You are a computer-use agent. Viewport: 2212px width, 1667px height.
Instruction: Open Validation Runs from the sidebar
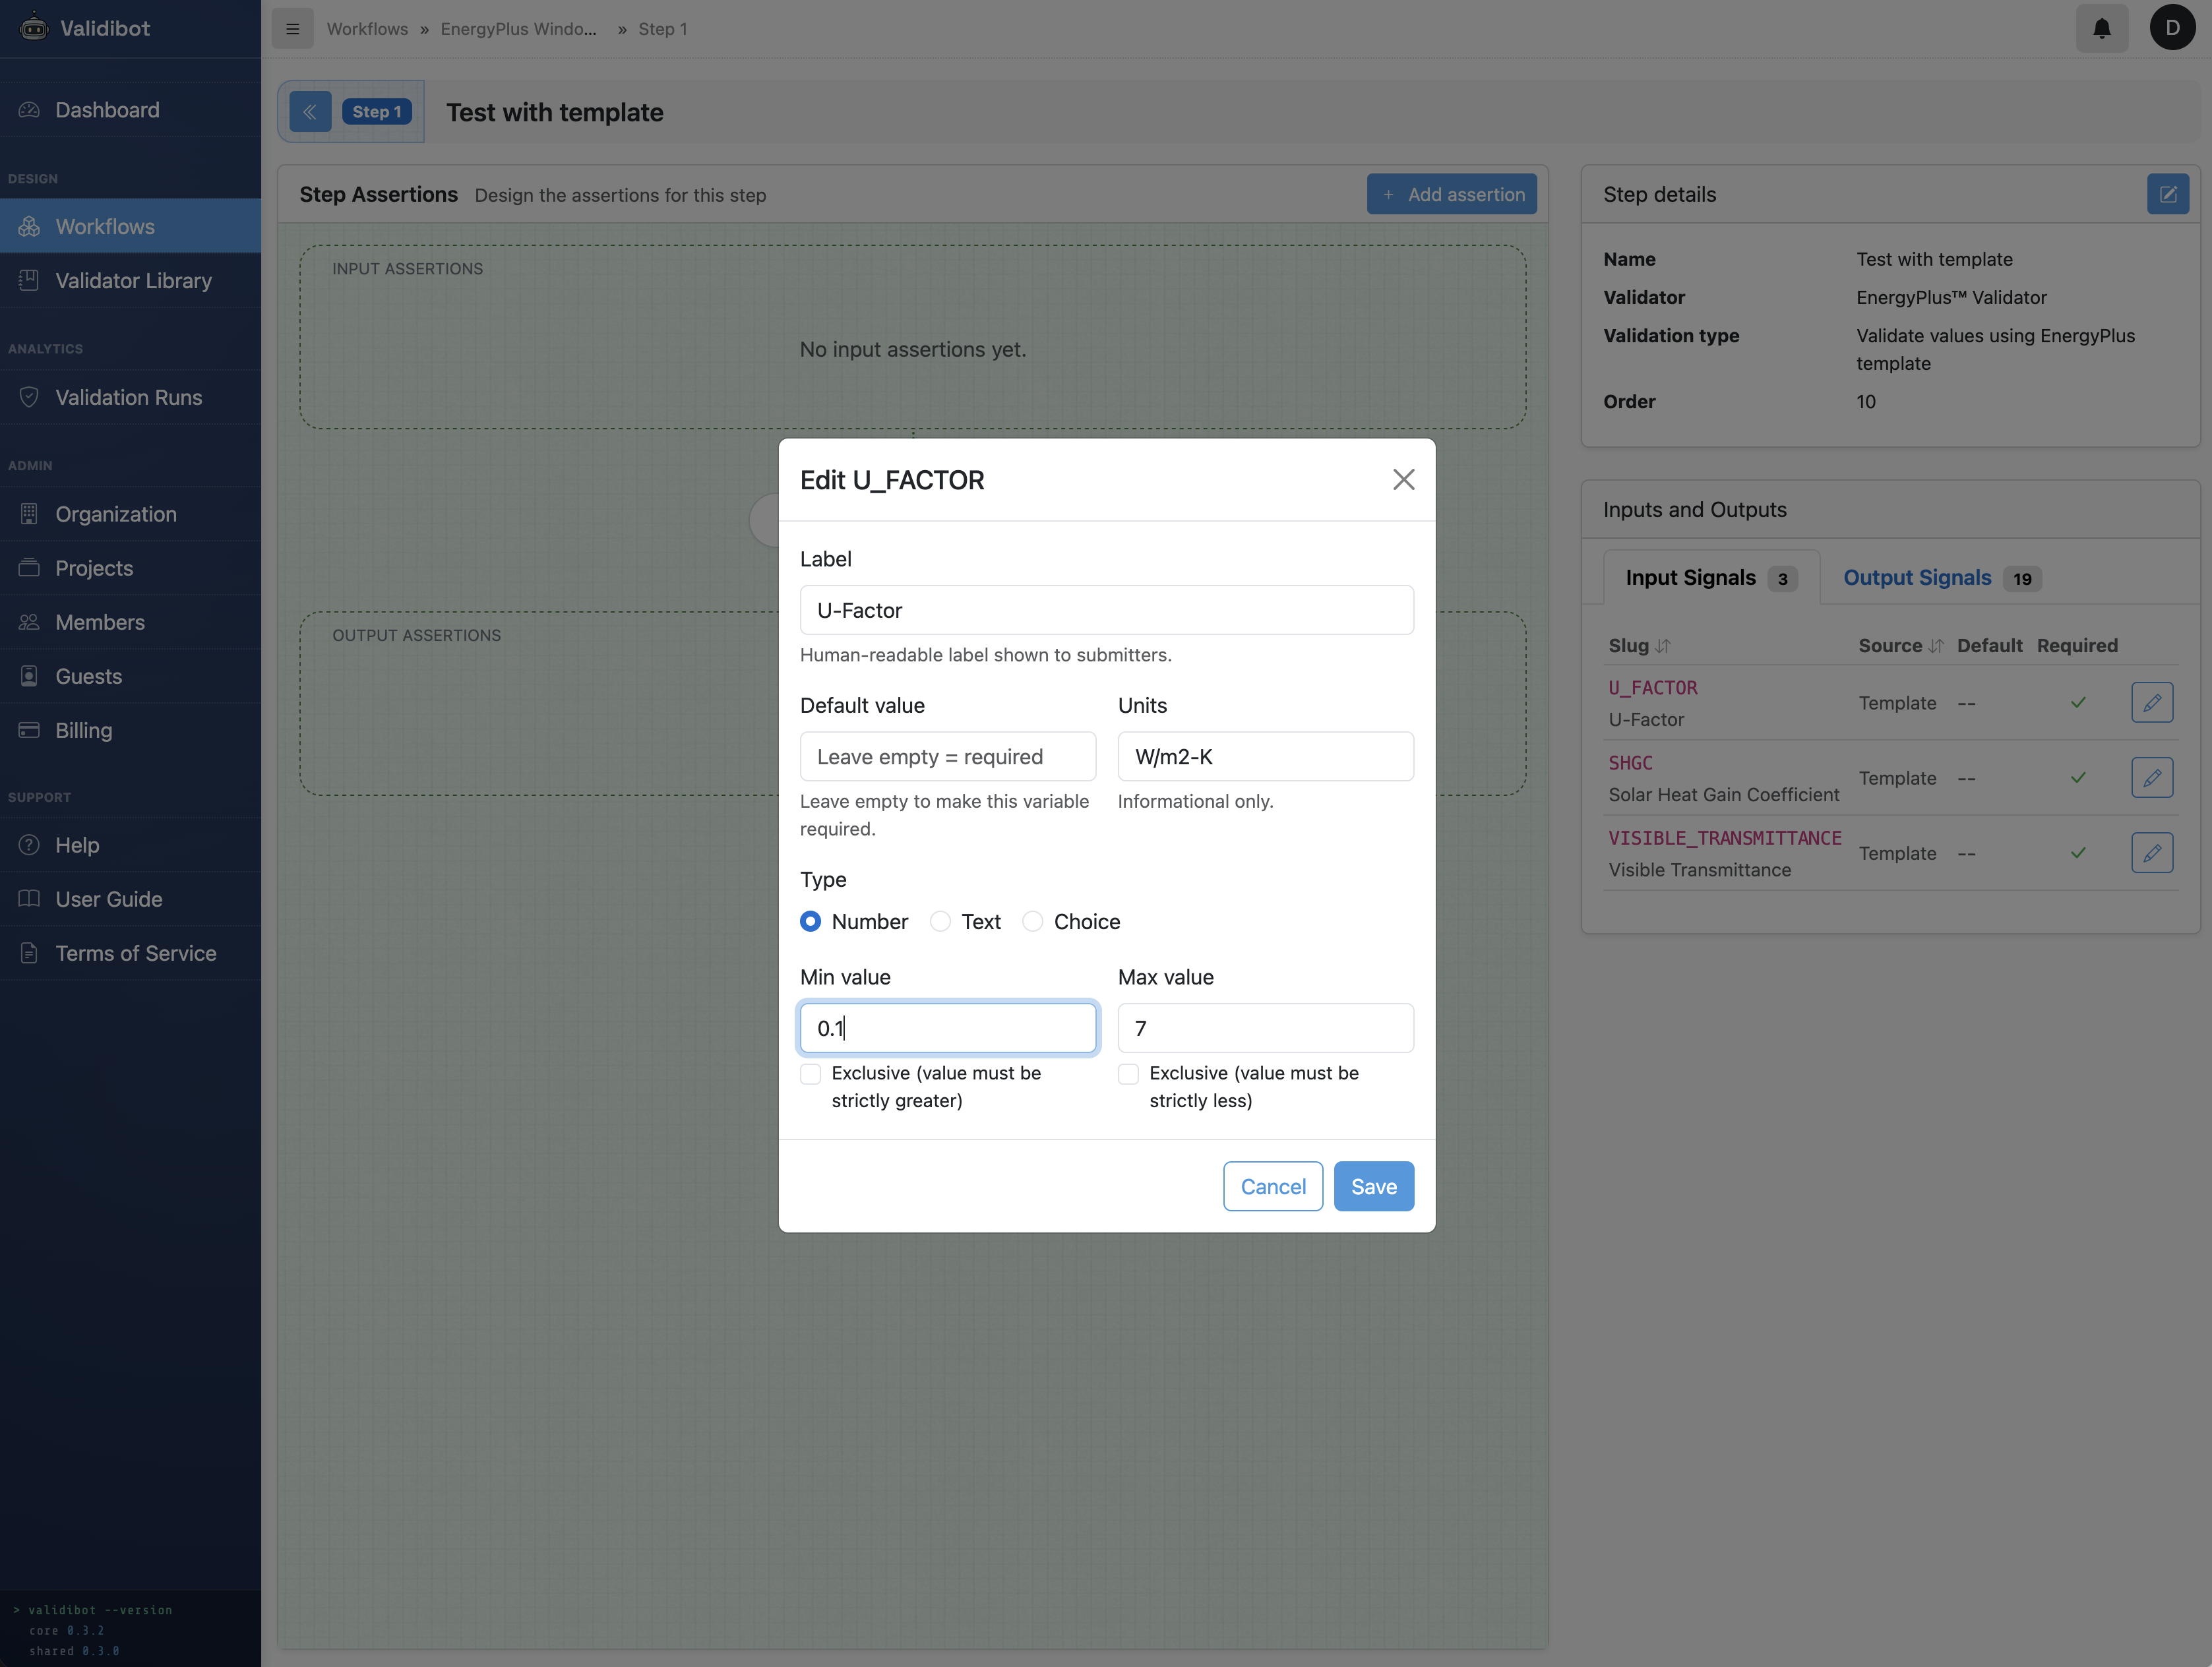(x=128, y=397)
